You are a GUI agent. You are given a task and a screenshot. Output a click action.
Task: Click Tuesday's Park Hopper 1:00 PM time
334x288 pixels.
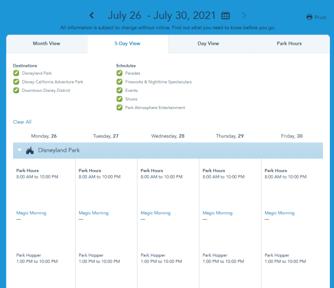tap(99, 261)
